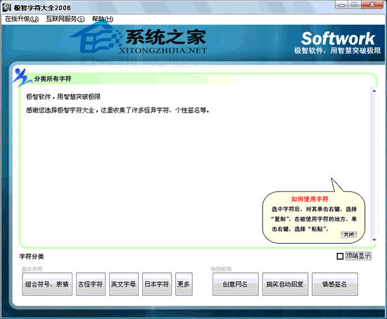Viewport: 387px width, 319px height.
Task: Enable the 顶端显示 checkbox
Action: pos(340,256)
